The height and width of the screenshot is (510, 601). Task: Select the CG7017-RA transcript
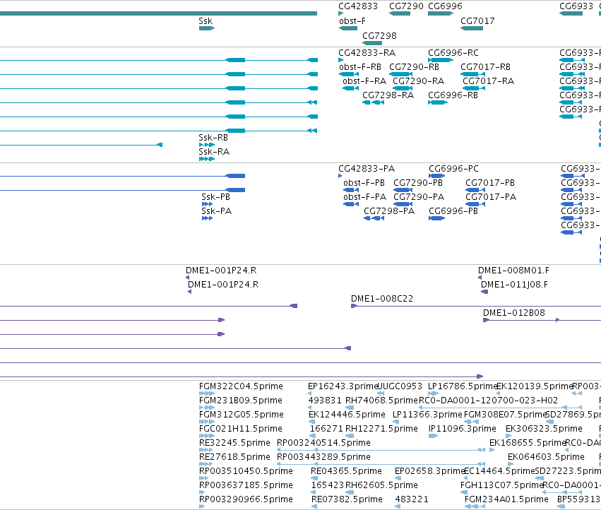click(x=473, y=88)
